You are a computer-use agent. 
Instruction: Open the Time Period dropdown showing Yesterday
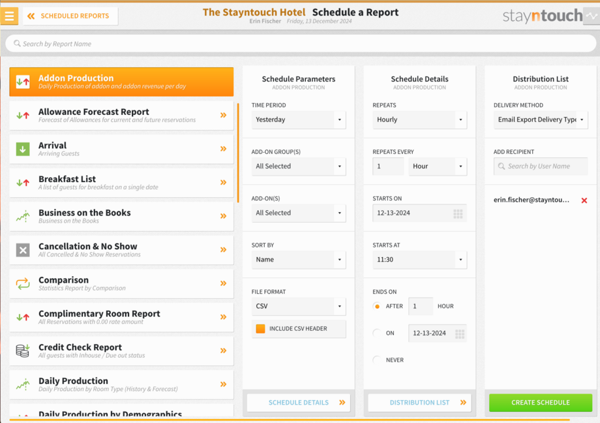pyautogui.click(x=299, y=120)
